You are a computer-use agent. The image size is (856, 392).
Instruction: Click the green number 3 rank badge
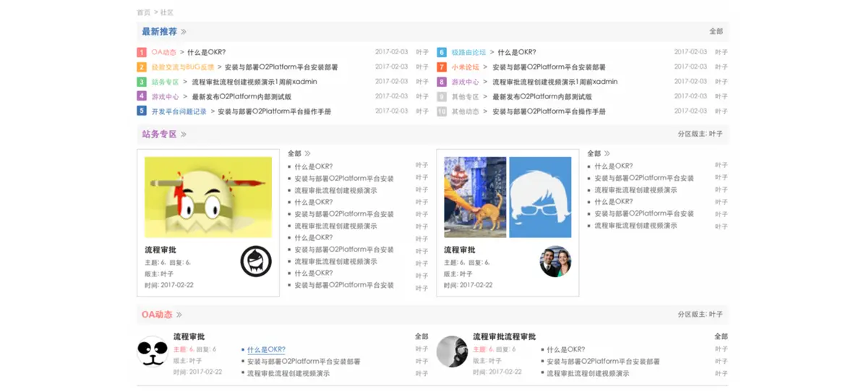coord(142,82)
